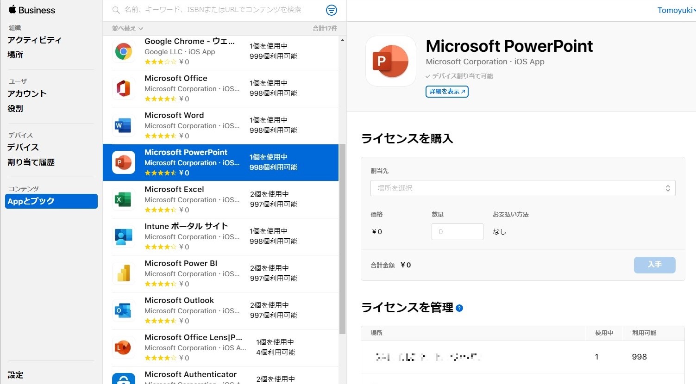Open the filter icon beside search
This screenshot has width=696, height=384.
[x=332, y=10]
